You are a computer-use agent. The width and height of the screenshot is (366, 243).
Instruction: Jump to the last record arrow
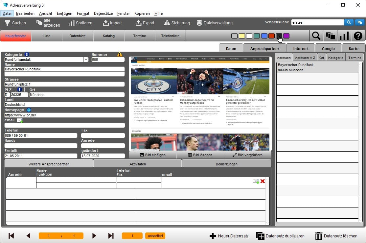coord(111,236)
